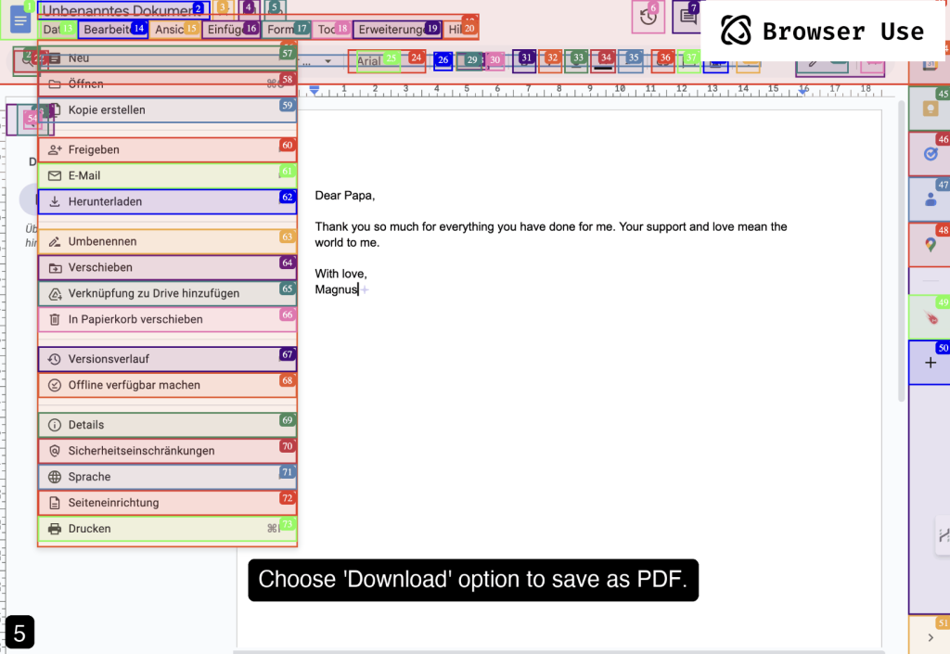Choose 'Herunterladen' from the file menu
Image resolution: width=950 pixels, height=654 pixels.
click(x=167, y=201)
